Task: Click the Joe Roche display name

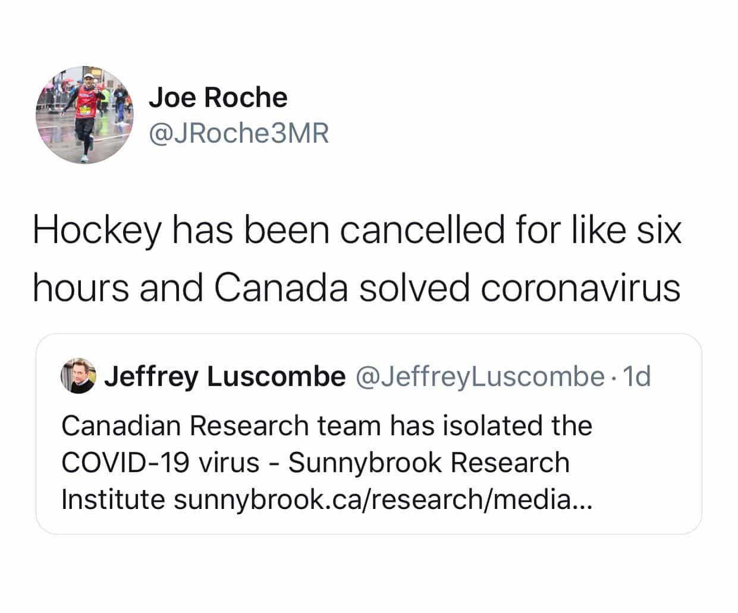Action: 218,97
